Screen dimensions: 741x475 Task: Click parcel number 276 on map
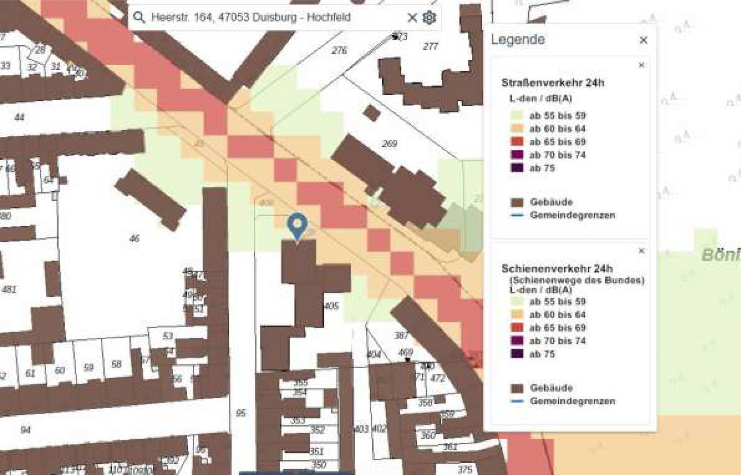coord(339,50)
